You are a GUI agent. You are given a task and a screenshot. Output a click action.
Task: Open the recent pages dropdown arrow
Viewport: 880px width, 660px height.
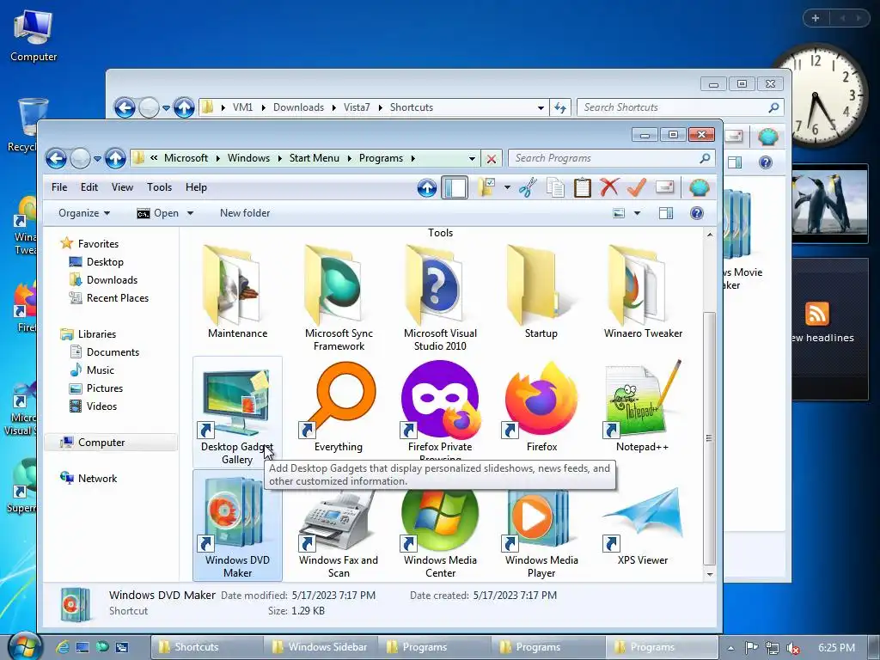97,159
